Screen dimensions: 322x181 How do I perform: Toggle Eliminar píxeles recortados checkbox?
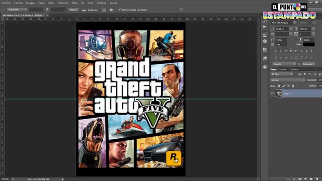point(119,10)
